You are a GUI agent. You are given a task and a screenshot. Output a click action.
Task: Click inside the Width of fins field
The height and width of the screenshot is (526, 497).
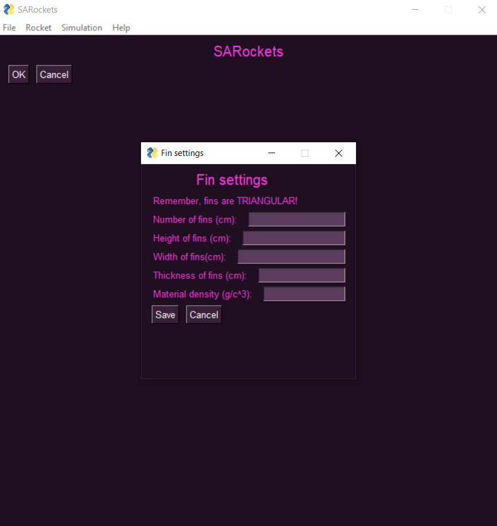(x=291, y=256)
